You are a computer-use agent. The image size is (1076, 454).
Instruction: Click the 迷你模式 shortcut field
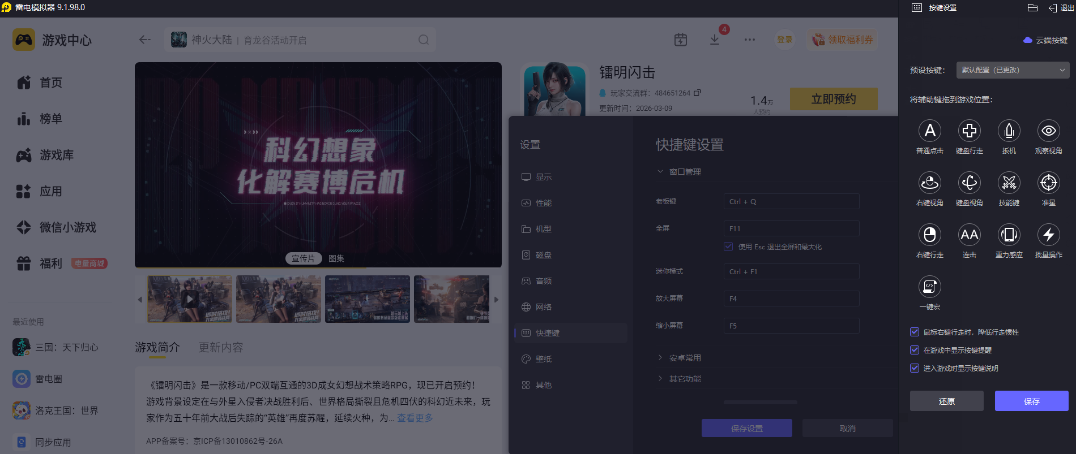coord(791,271)
